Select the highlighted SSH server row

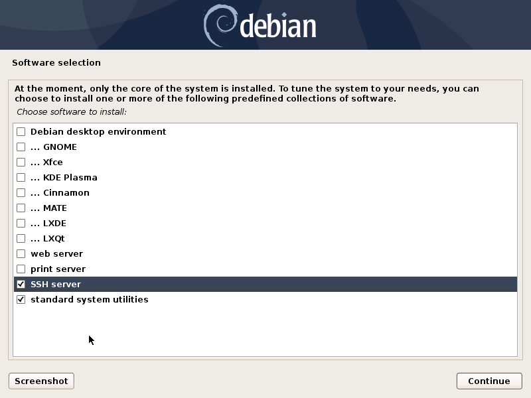[265, 285]
